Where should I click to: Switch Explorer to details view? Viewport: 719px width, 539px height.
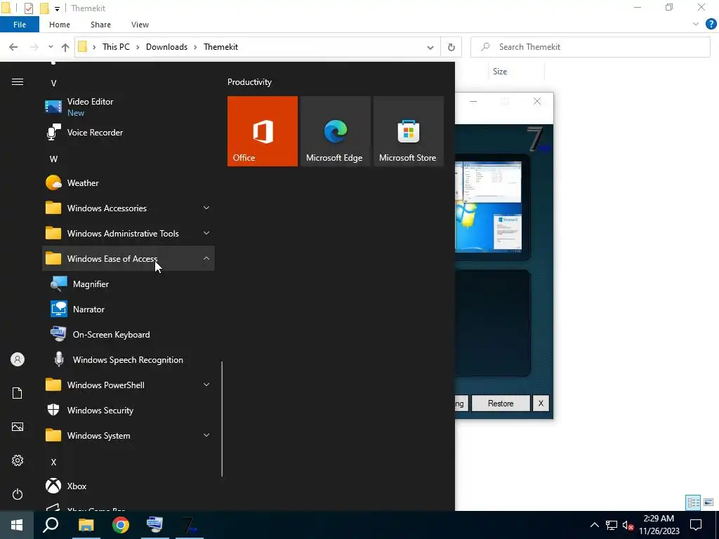pos(693,503)
